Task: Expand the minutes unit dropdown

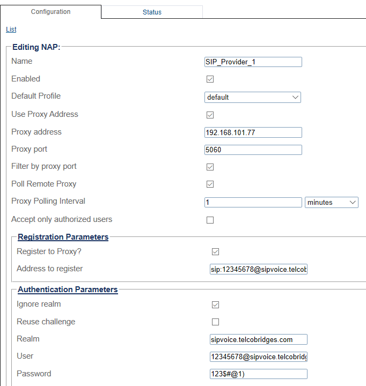Action: click(x=331, y=202)
